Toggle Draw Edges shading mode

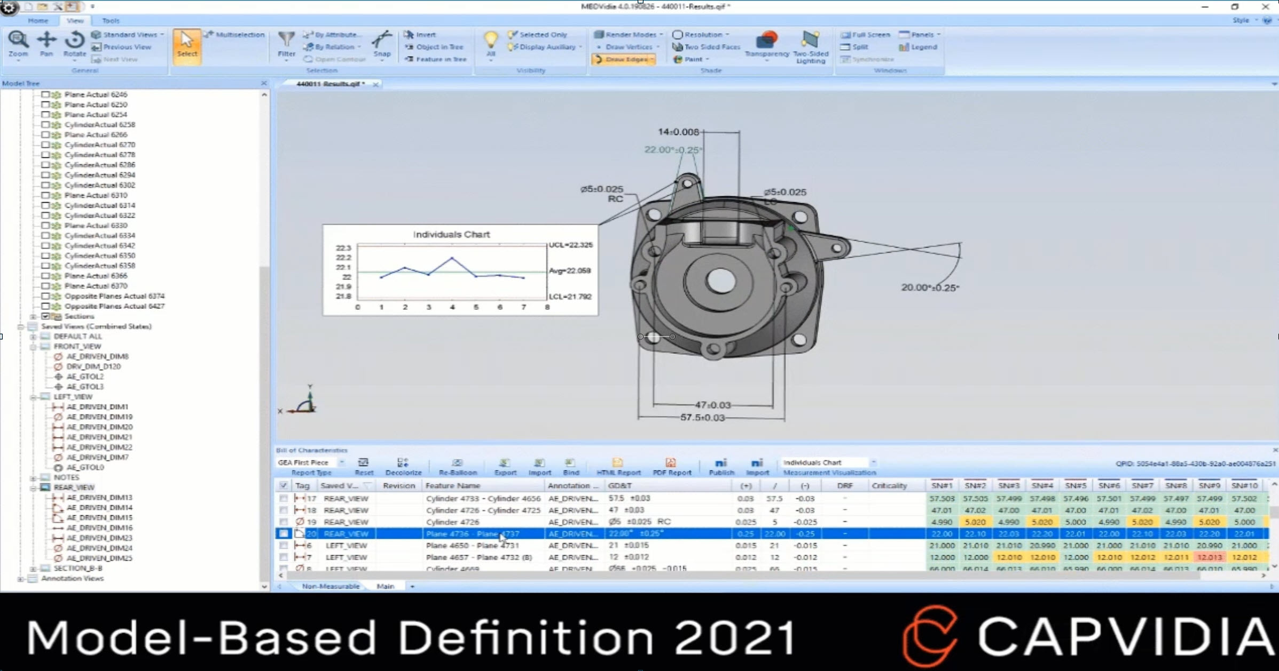[624, 59]
